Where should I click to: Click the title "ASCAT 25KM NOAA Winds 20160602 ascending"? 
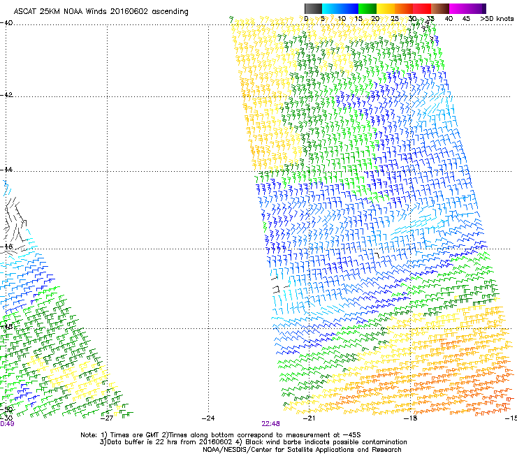(101, 12)
